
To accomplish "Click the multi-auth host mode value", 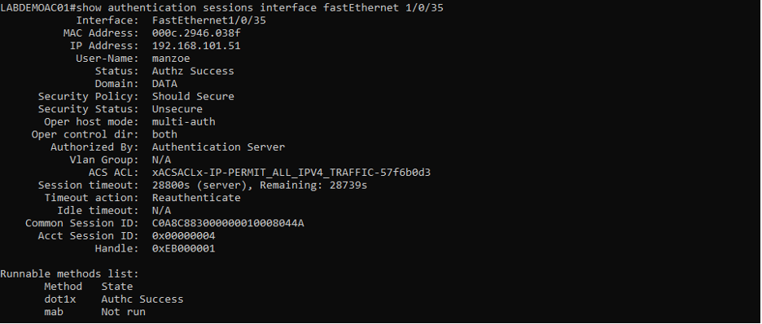I will (x=184, y=121).
